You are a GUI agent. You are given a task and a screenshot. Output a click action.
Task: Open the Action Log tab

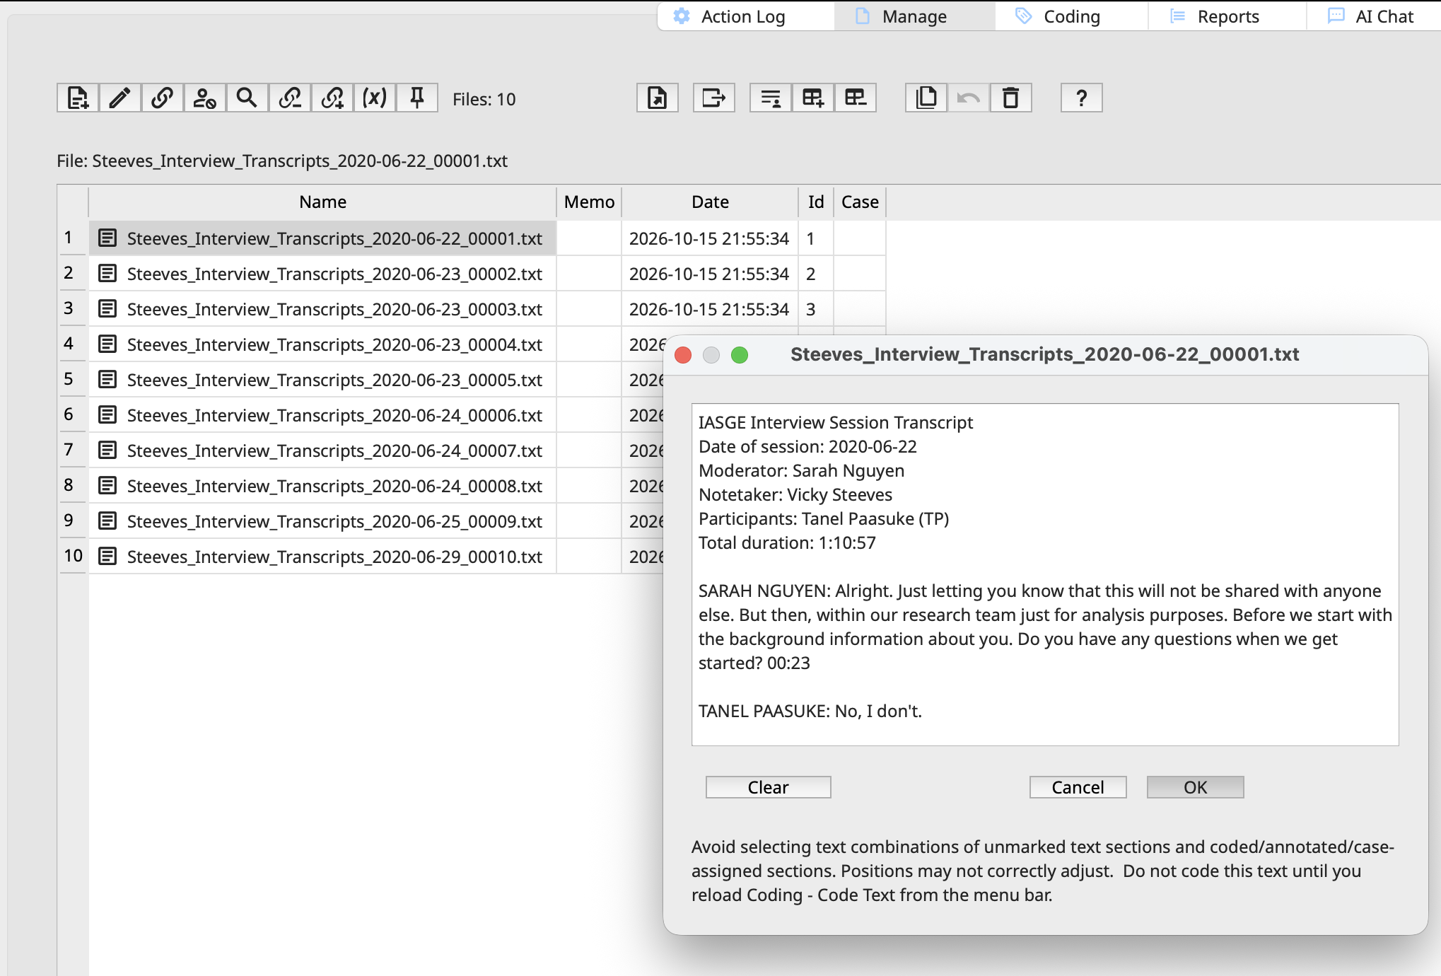745,16
